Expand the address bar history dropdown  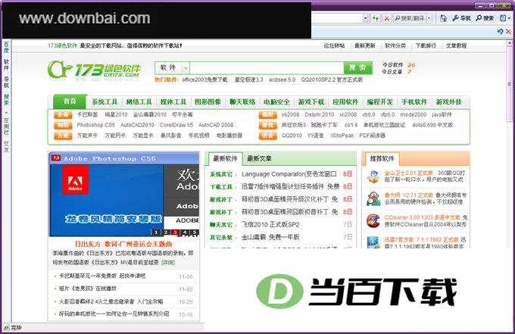pos(365,18)
